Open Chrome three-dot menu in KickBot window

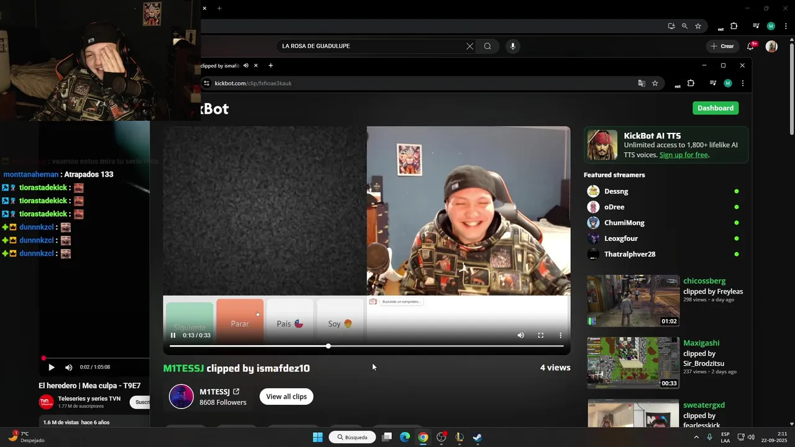742,83
